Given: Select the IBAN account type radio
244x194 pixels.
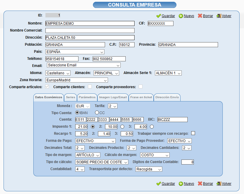Looking at the screenshot, I should pyautogui.click(x=77, y=112).
